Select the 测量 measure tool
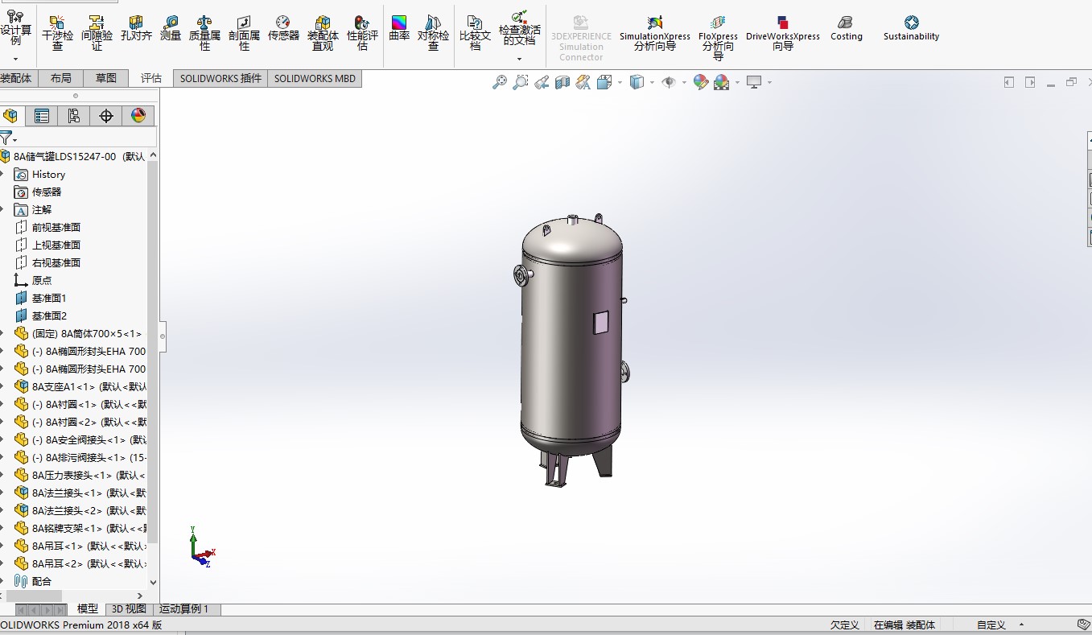Viewport: 1092px width, 635px height. click(171, 29)
